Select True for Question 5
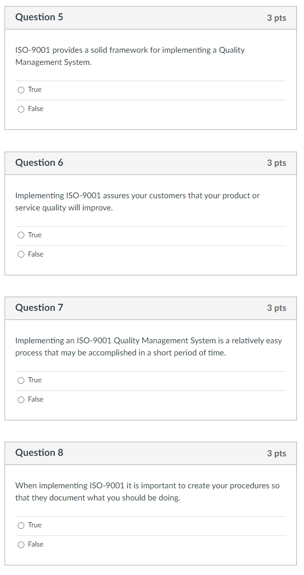Viewport: 304px width, 575px height. [x=21, y=89]
